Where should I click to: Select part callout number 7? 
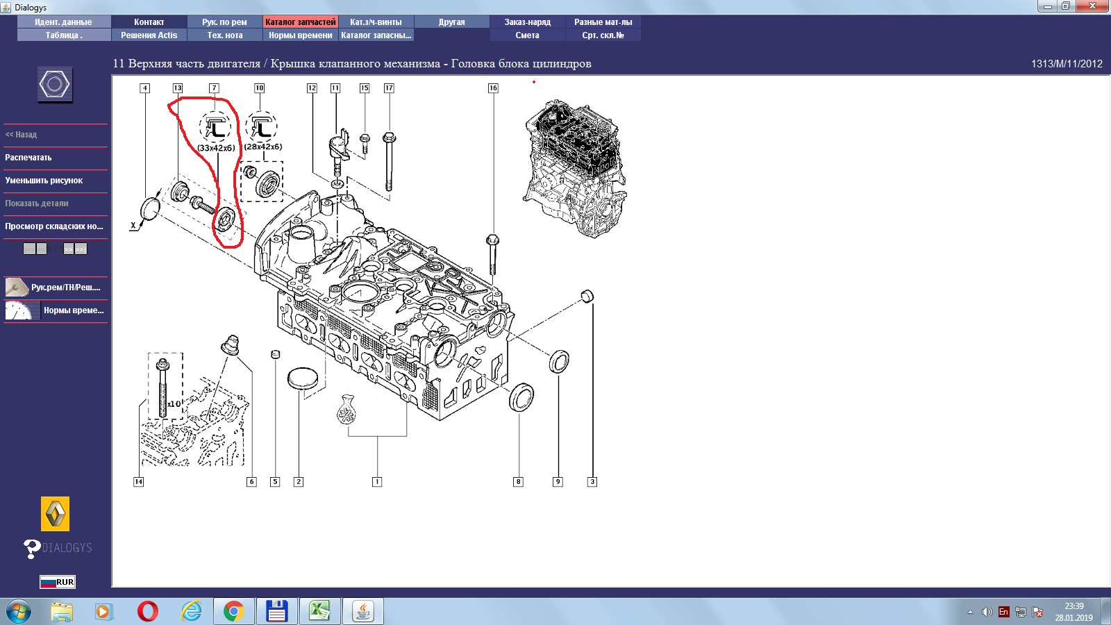[x=214, y=88]
